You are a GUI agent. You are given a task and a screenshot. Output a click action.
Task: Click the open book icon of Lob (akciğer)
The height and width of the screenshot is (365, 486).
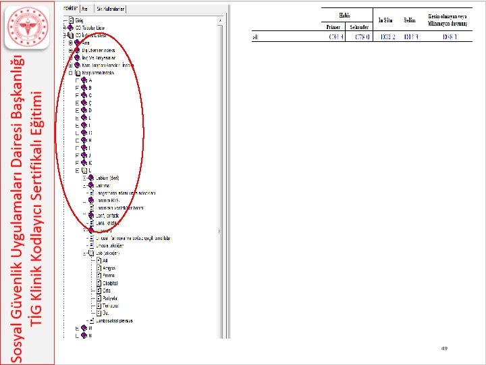(91, 253)
